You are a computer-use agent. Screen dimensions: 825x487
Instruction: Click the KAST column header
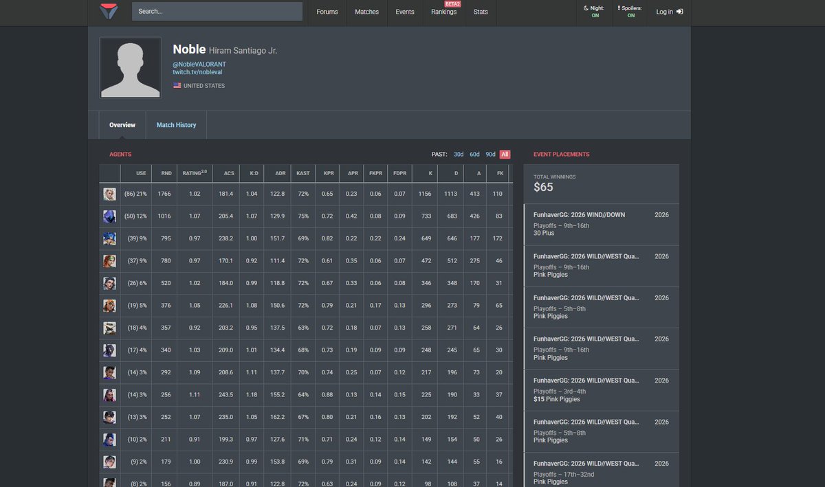tap(302, 173)
